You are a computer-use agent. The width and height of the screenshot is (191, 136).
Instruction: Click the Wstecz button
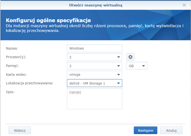pyautogui.click(x=20, y=130)
